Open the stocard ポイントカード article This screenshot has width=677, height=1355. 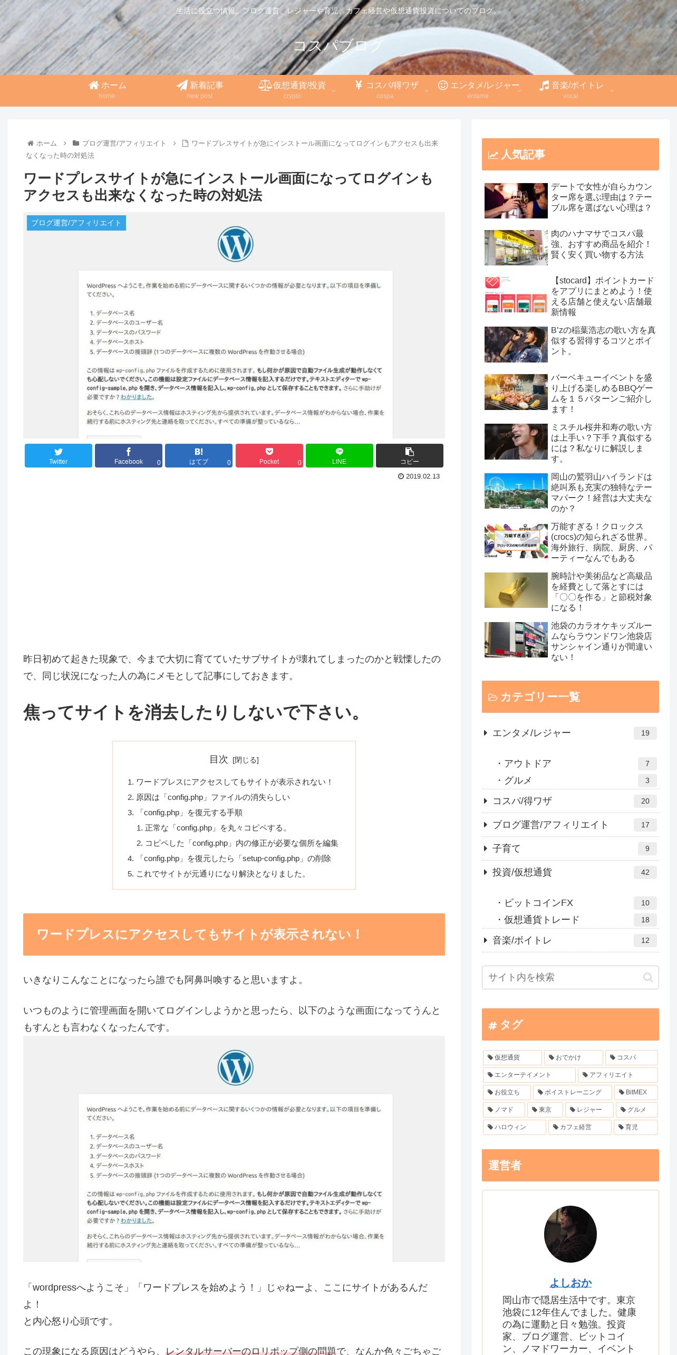(570, 296)
